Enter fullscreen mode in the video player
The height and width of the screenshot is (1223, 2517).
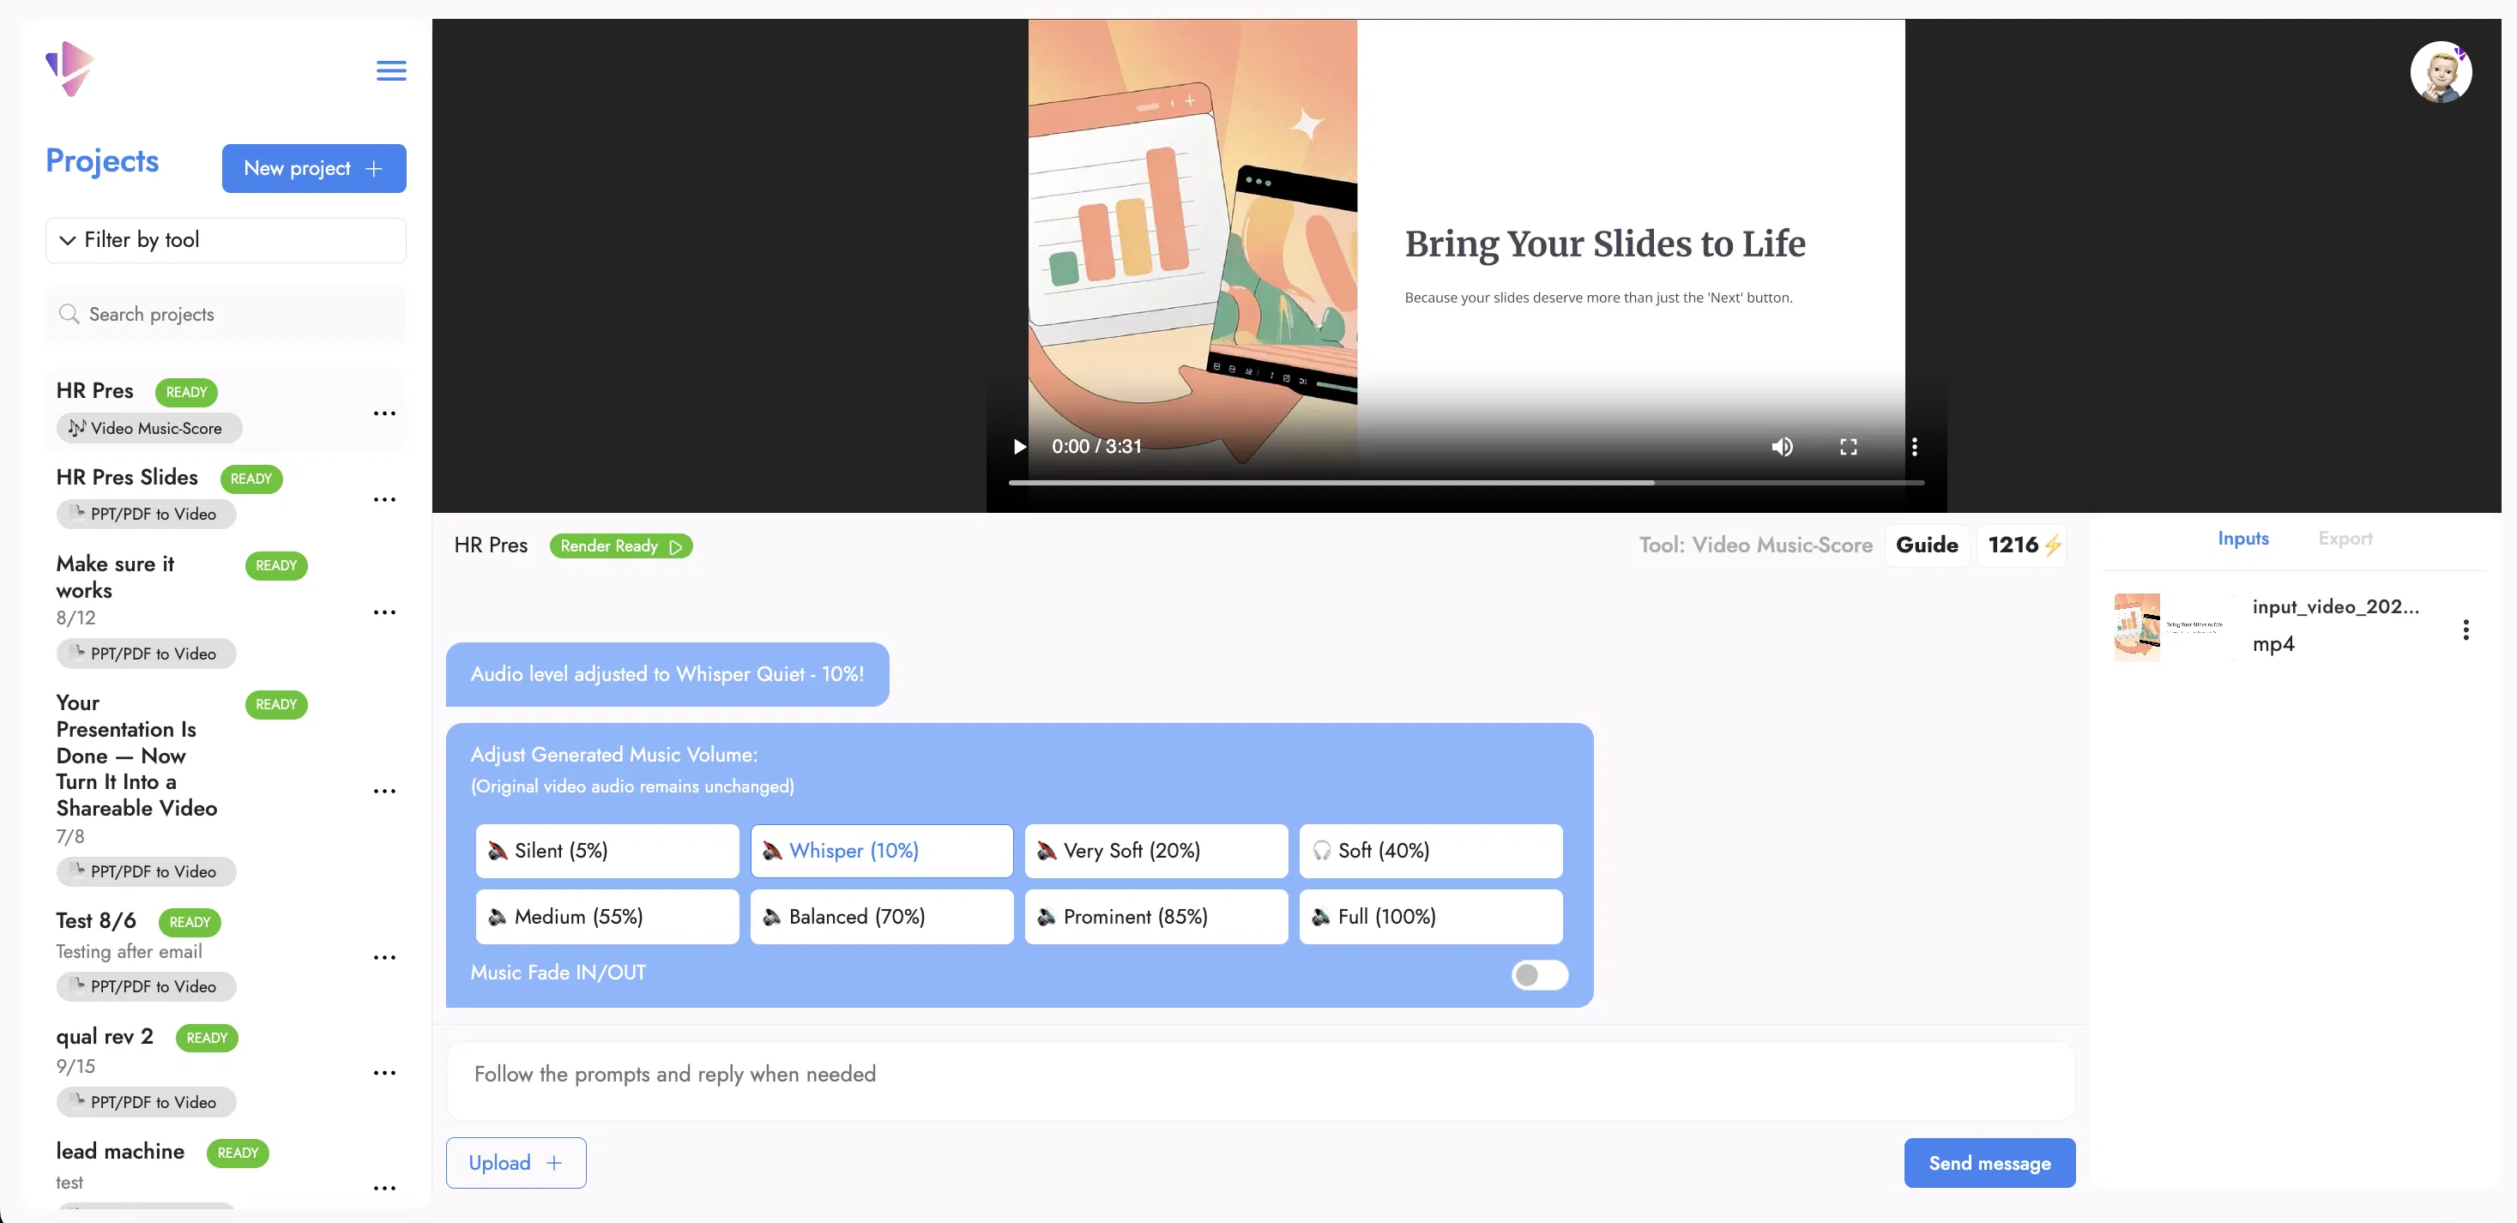pyautogui.click(x=1849, y=447)
